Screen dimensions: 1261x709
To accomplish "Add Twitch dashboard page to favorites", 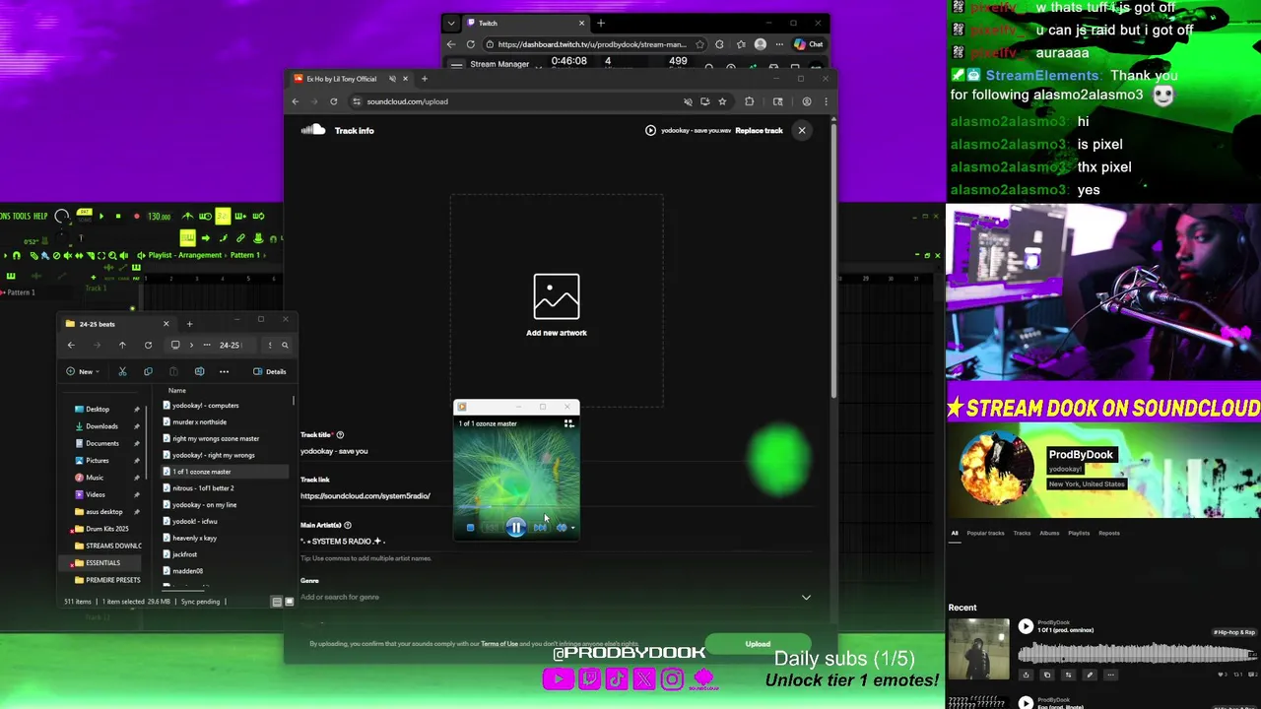I will (699, 44).
